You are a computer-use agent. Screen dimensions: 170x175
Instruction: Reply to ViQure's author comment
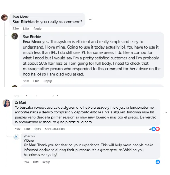[x=46, y=162]
